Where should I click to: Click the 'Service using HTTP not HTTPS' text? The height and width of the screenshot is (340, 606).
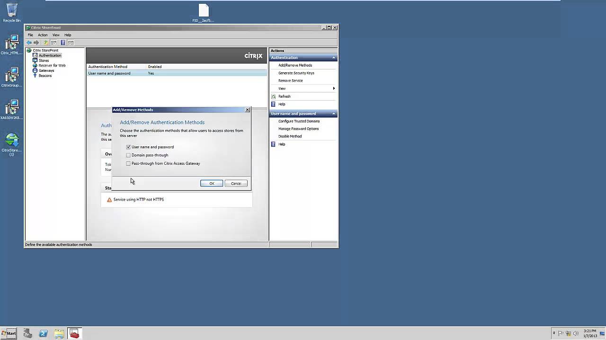[x=139, y=199]
